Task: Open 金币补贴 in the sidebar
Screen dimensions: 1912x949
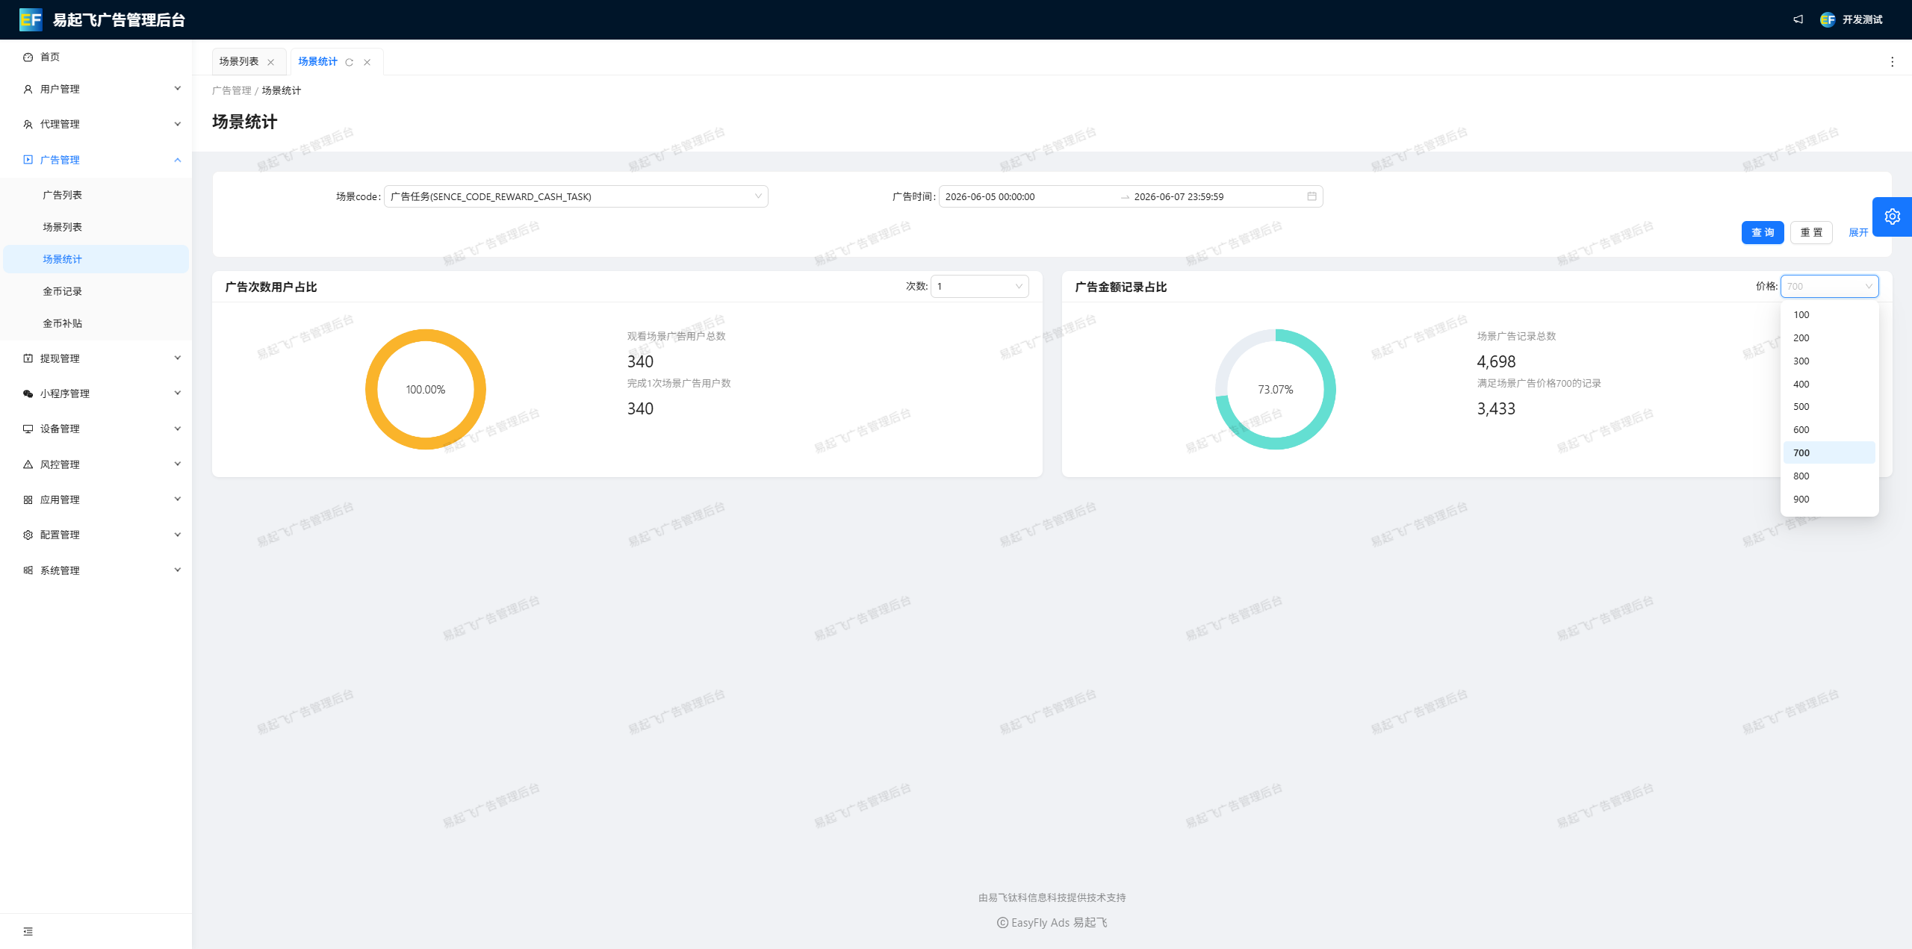Action: [x=96, y=323]
